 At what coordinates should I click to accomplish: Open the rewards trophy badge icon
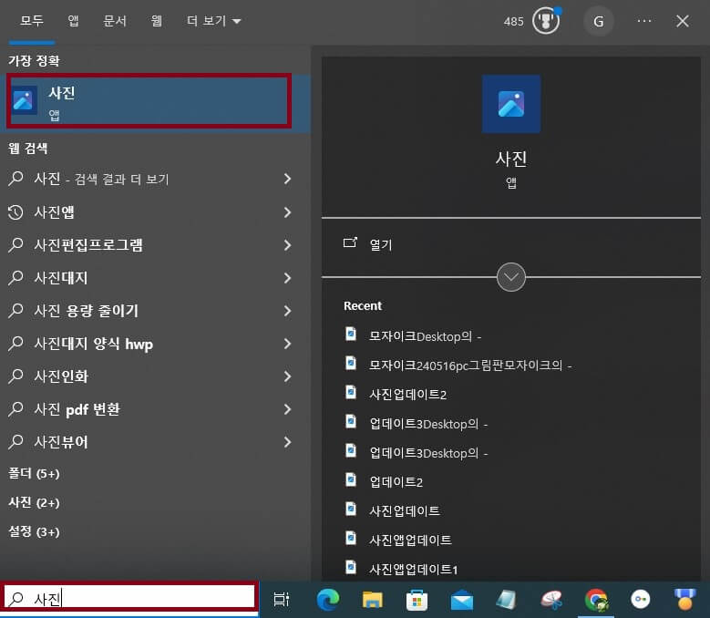click(546, 21)
